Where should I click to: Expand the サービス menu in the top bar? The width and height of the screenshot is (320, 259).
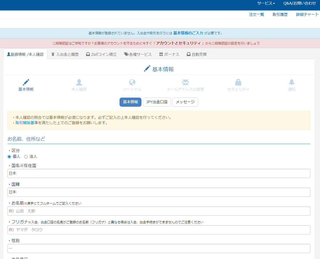point(266,3)
